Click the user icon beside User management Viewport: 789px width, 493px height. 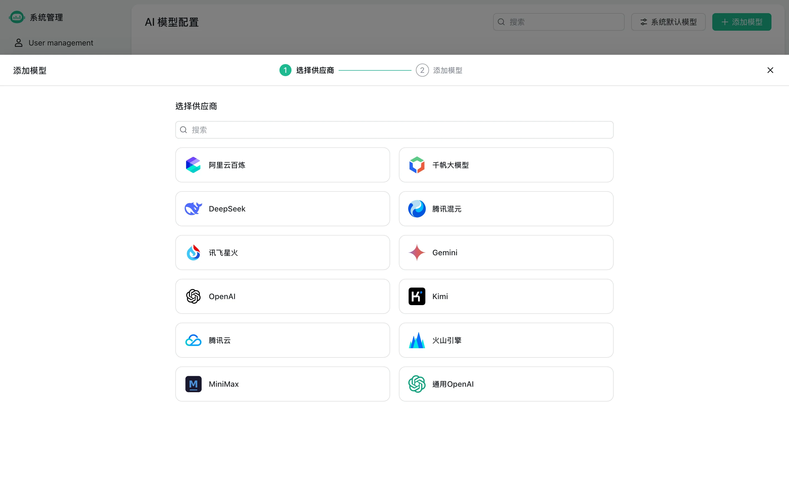pyautogui.click(x=19, y=43)
